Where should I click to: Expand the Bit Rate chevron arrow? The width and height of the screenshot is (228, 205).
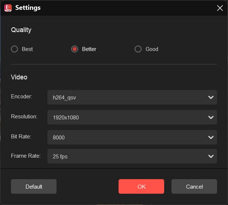(211, 137)
